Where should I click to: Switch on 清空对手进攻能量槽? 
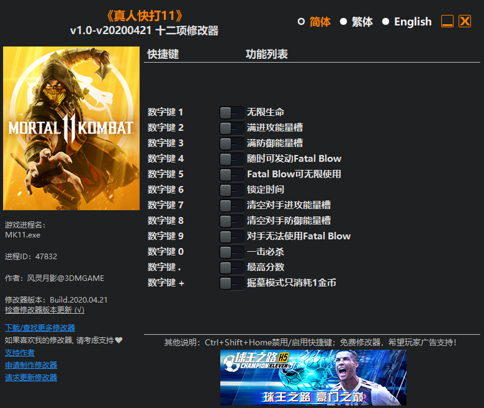pos(231,205)
